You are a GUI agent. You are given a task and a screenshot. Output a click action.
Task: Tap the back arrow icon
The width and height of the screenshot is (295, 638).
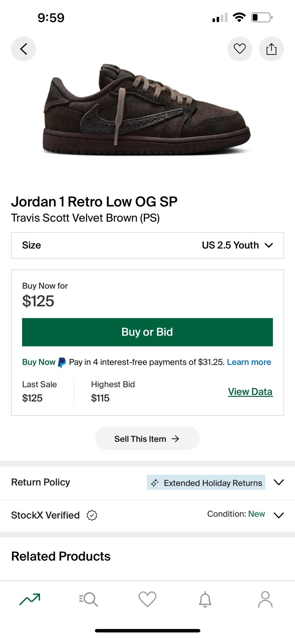click(23, 49)
